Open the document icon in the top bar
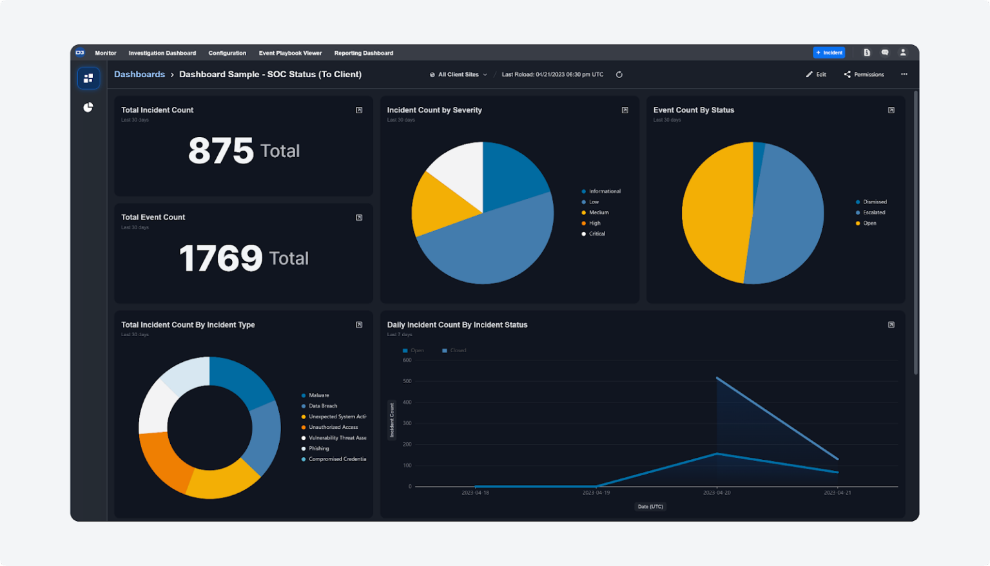The width and height of the screenshot is (990, 566). (x=867, y=52)
